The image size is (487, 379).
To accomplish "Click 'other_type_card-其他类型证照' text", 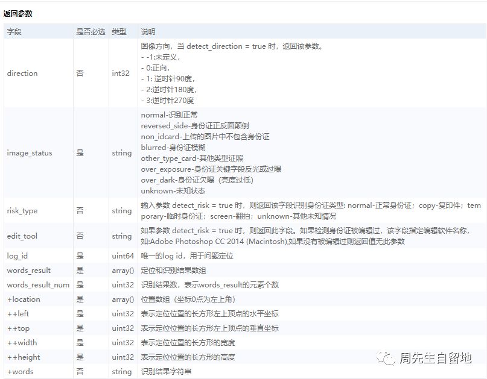I will (192, 158).
